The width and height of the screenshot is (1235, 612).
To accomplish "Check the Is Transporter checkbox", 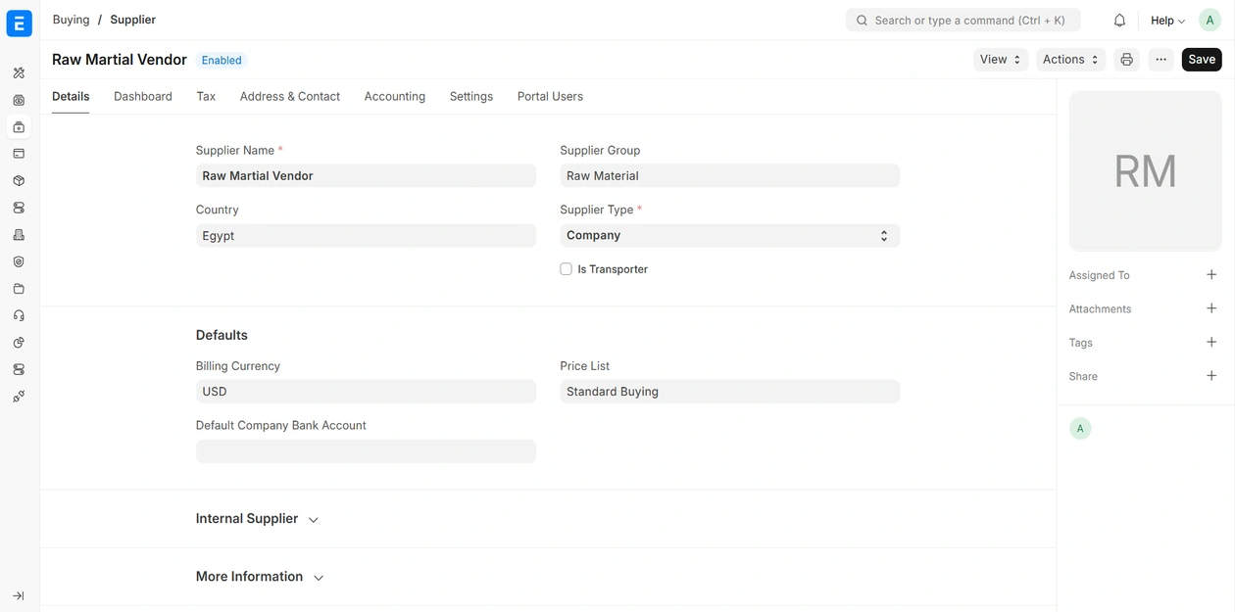I will [x=566, y=269].
